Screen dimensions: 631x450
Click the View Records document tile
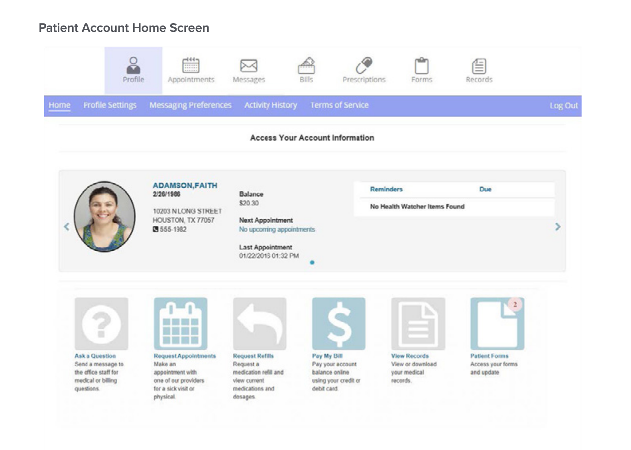point(418,324)
